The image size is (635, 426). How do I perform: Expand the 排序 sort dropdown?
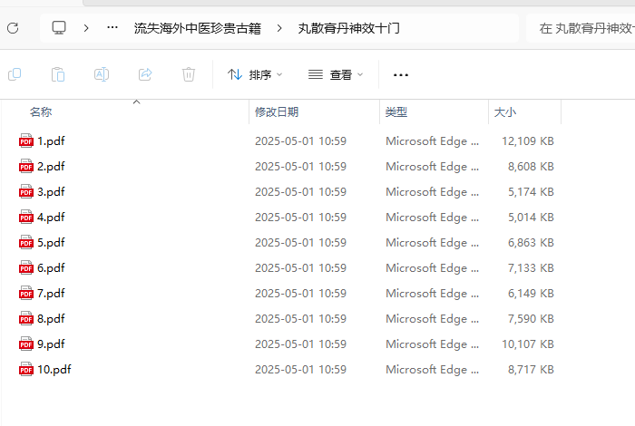(255, 74)
